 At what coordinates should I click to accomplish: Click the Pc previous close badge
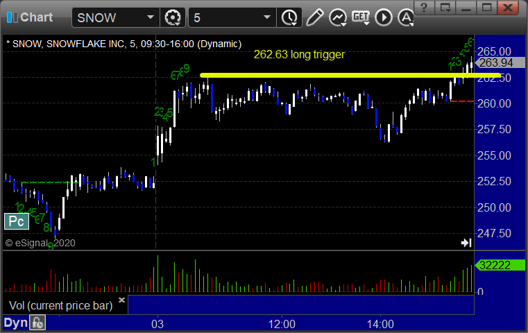[17, 221]
